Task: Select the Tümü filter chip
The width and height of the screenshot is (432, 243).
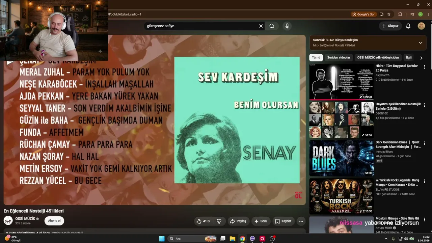Action: 316,58
